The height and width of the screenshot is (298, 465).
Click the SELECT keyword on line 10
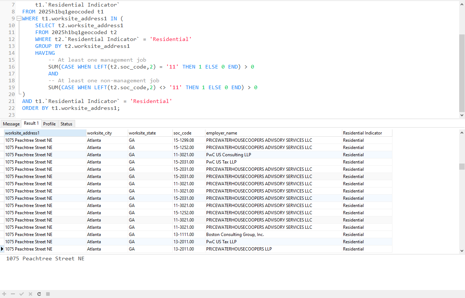45,25
